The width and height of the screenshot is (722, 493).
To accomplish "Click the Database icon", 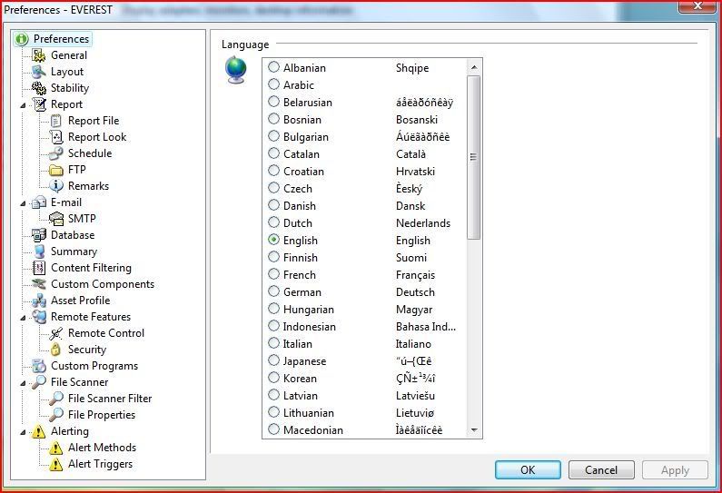I will tap(39, 235).
